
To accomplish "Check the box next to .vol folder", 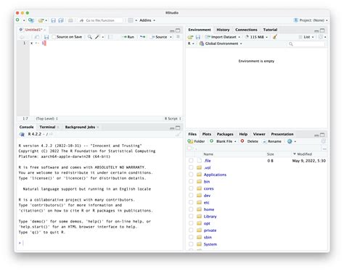I will (191, 167).
